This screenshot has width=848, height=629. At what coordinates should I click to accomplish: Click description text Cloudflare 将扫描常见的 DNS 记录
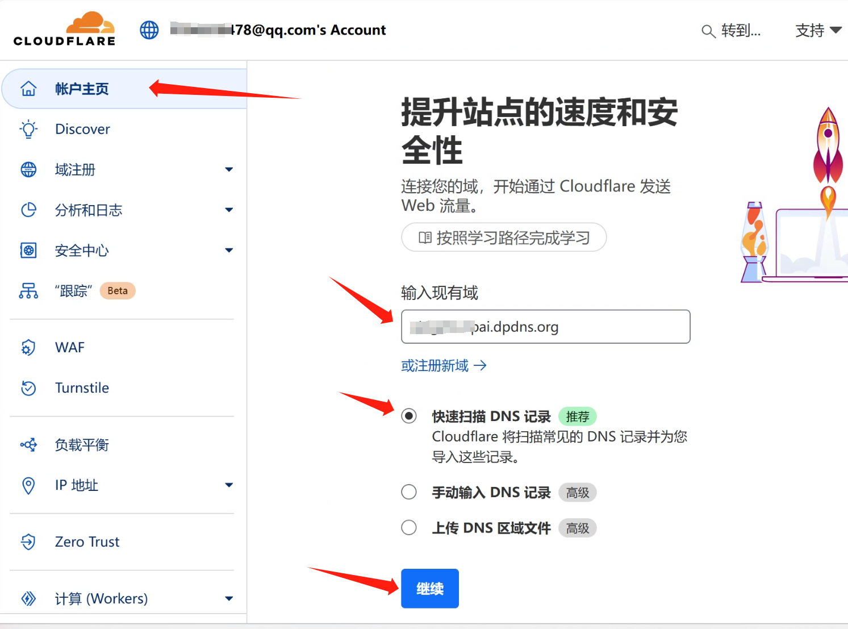(x=559, y=447)
